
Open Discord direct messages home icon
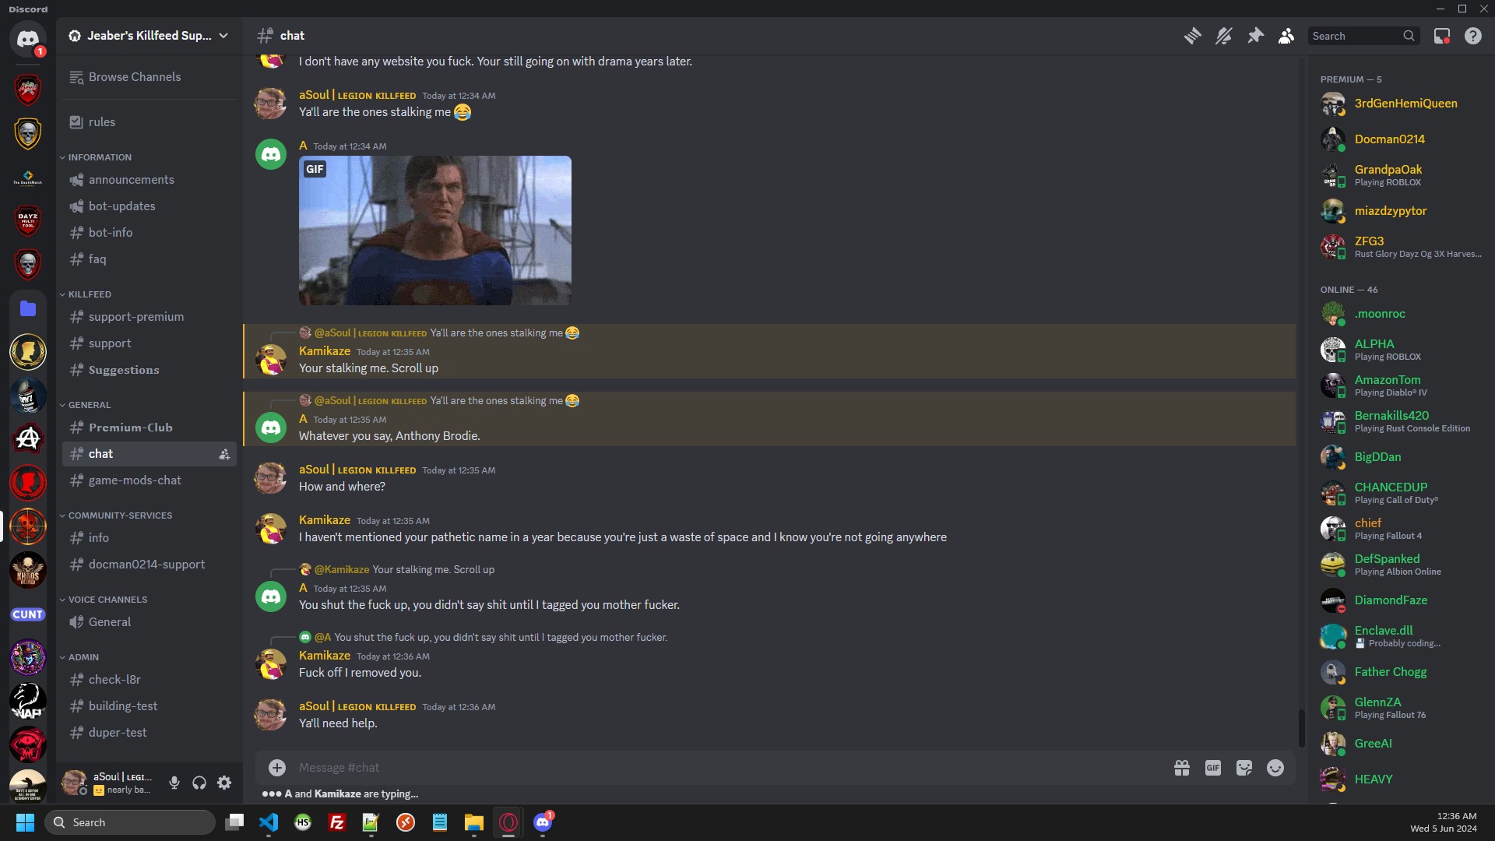click(x=28, y=38)
